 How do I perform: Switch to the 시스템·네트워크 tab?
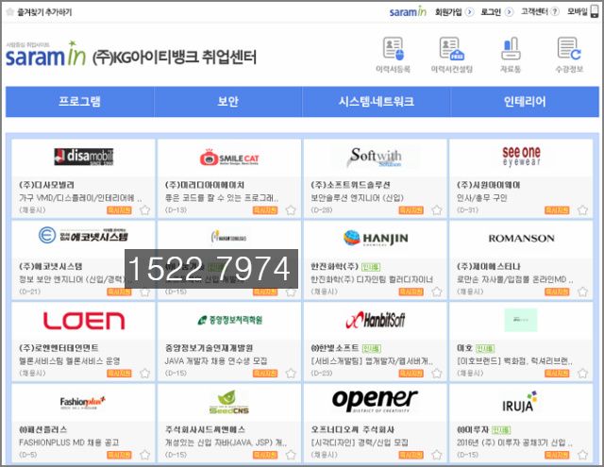377,102
